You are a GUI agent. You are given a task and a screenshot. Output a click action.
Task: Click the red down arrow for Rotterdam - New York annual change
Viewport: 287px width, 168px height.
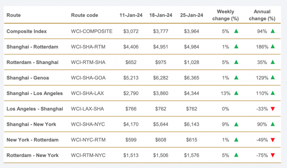point(273,155)
